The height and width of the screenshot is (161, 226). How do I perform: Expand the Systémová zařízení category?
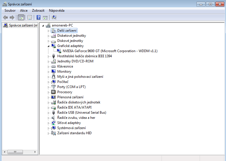tap(49, 128)
